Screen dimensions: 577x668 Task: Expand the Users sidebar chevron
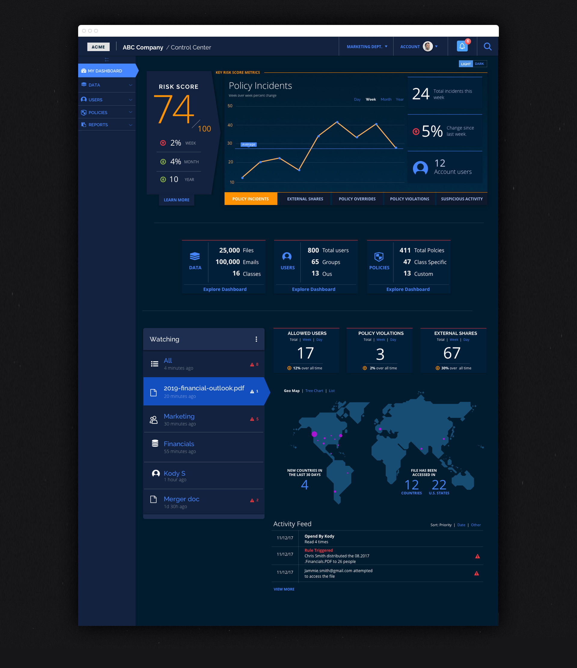[x=130, y=100]
